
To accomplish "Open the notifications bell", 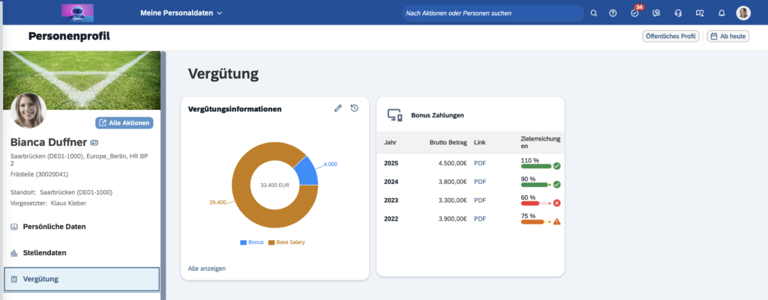I will click(x=721, y=13).
